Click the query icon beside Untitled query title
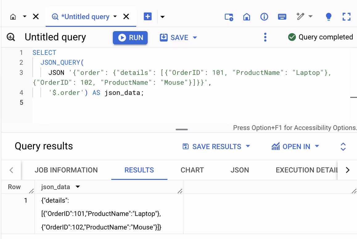This screenshot has height=239, width=357. (x=11, y=37)
